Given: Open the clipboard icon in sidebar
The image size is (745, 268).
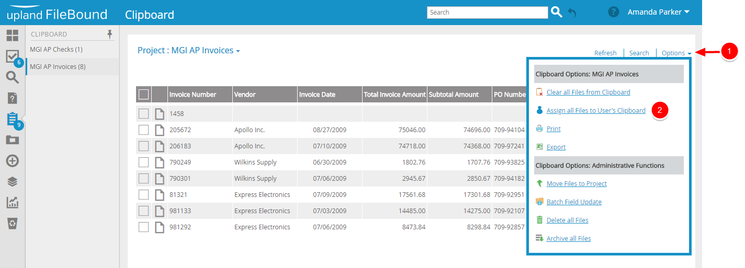Looking at the screenshot, I should (x=12, y=119).
